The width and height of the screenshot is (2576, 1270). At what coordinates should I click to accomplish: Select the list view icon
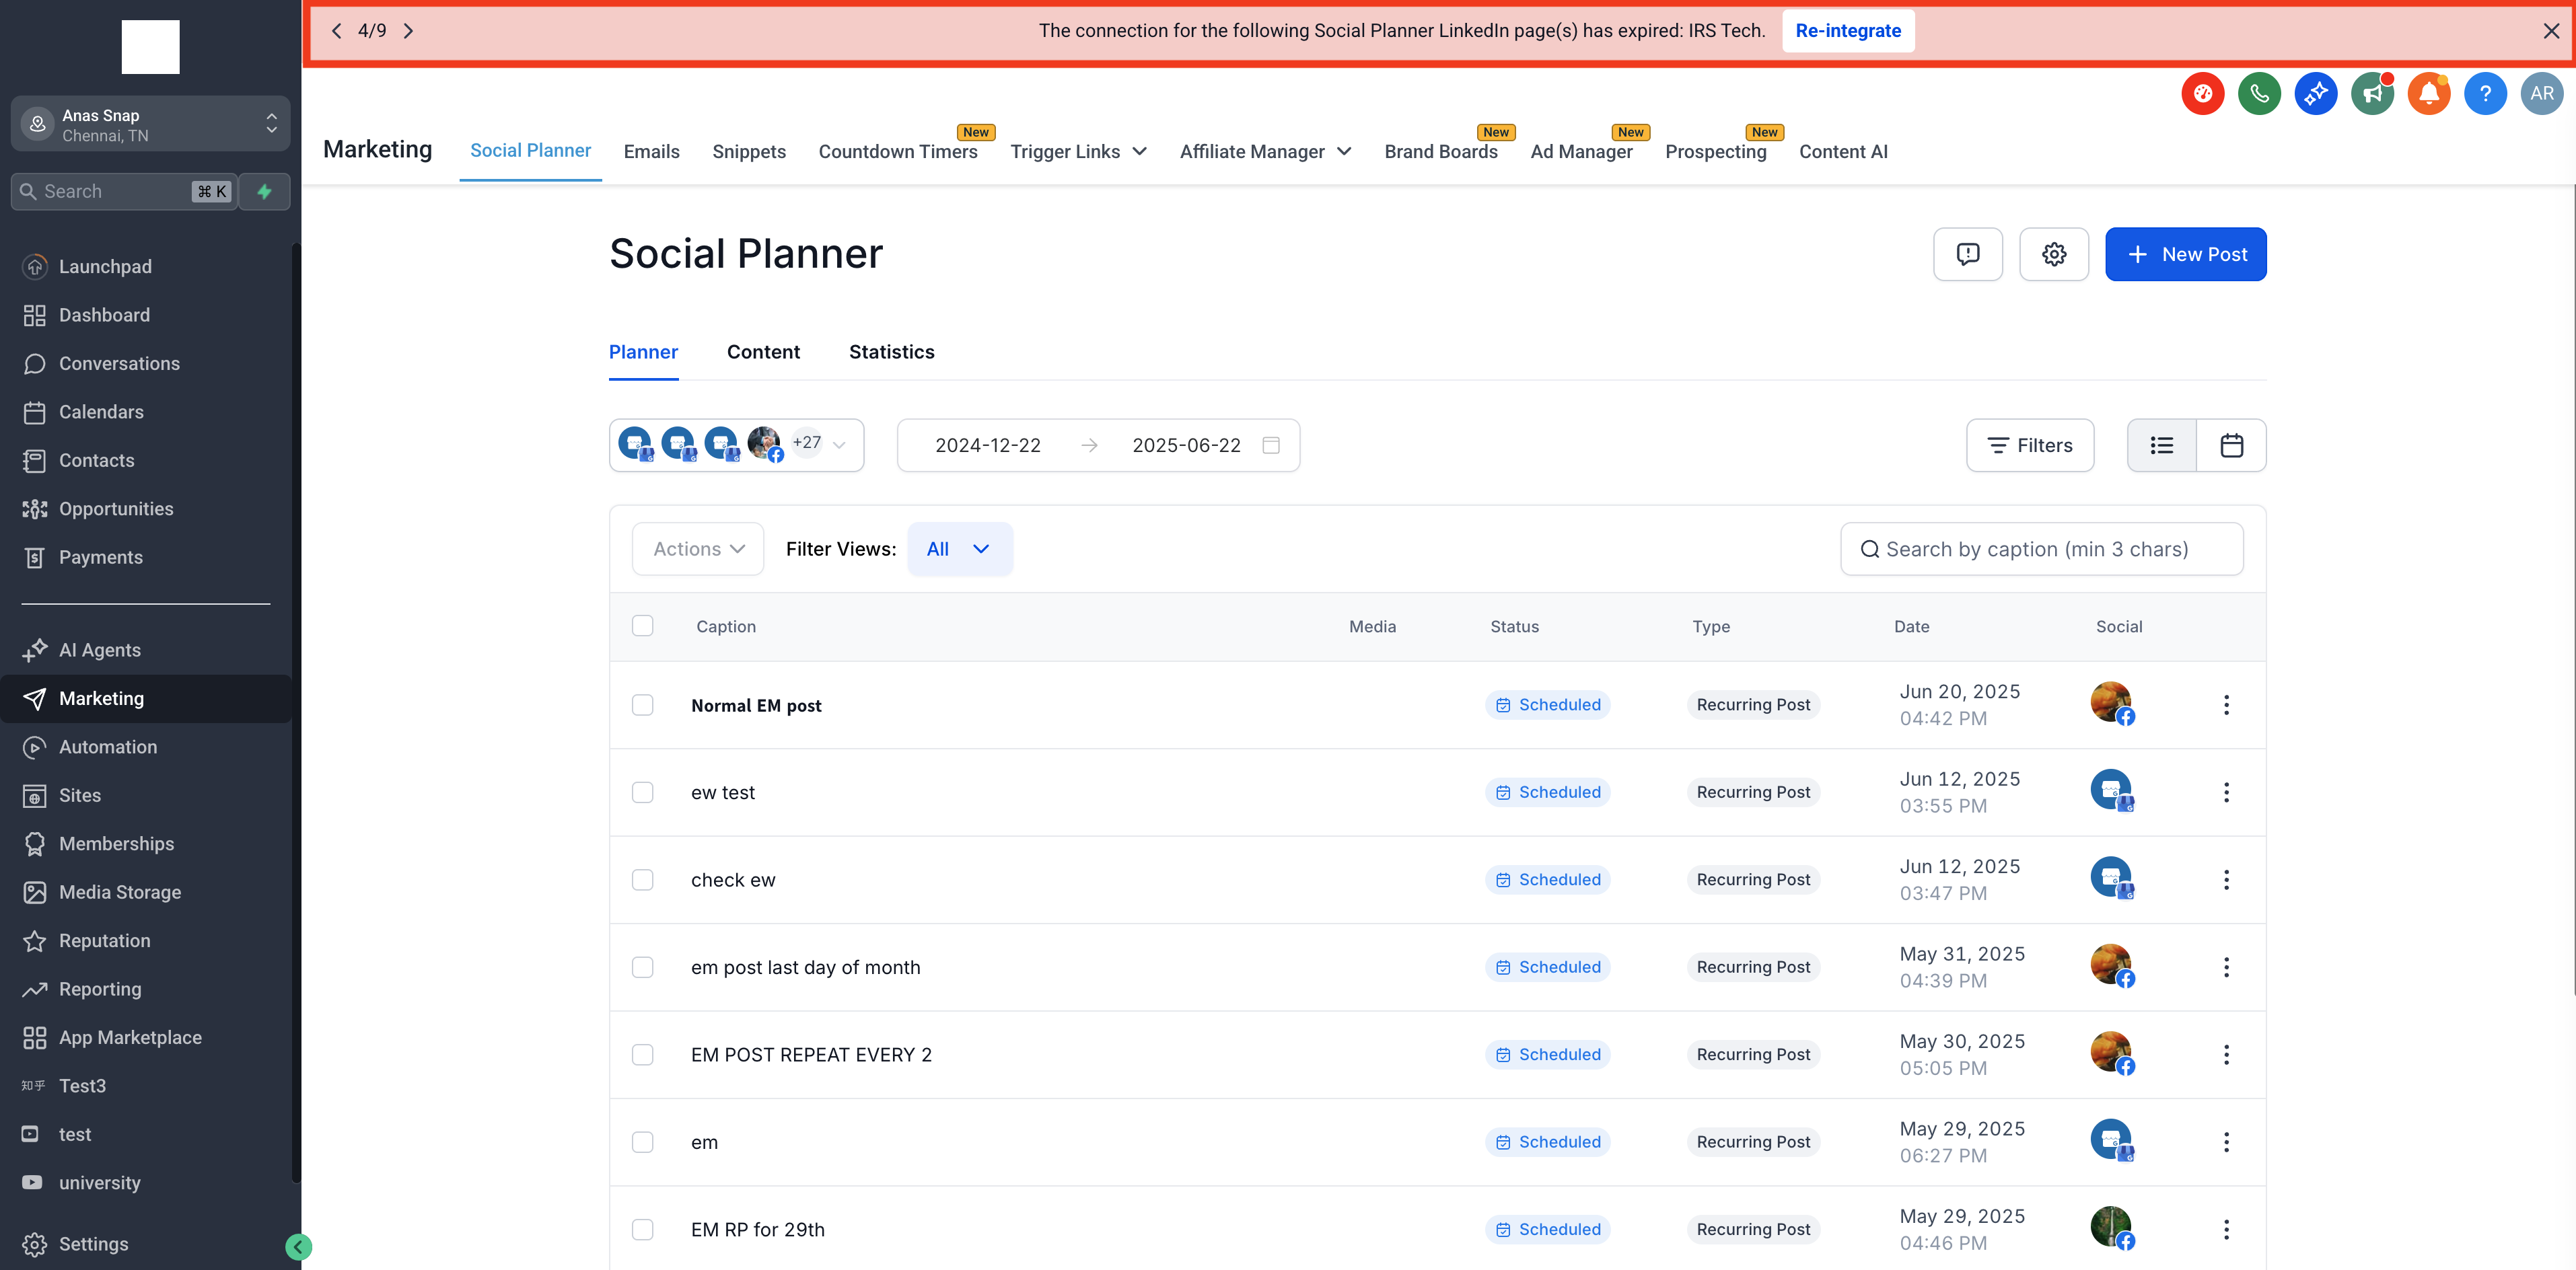pyautogui.click(x=2161, y=446)
